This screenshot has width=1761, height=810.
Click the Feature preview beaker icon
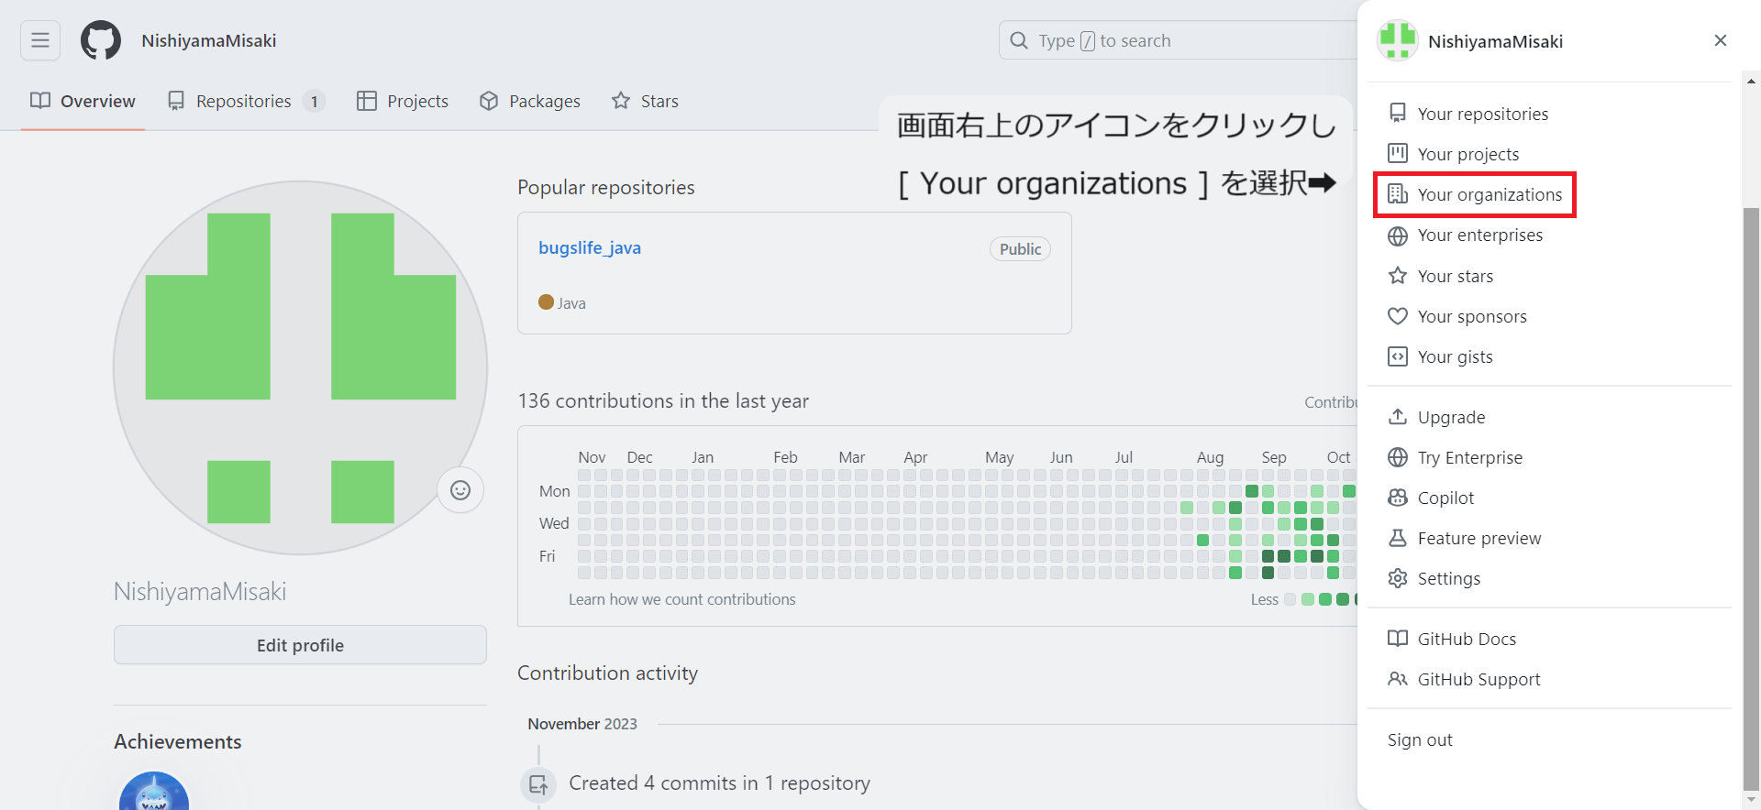point(1398,538)
